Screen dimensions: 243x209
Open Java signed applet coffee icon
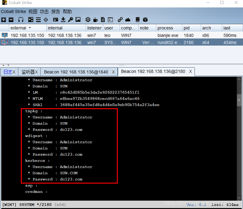95,20
